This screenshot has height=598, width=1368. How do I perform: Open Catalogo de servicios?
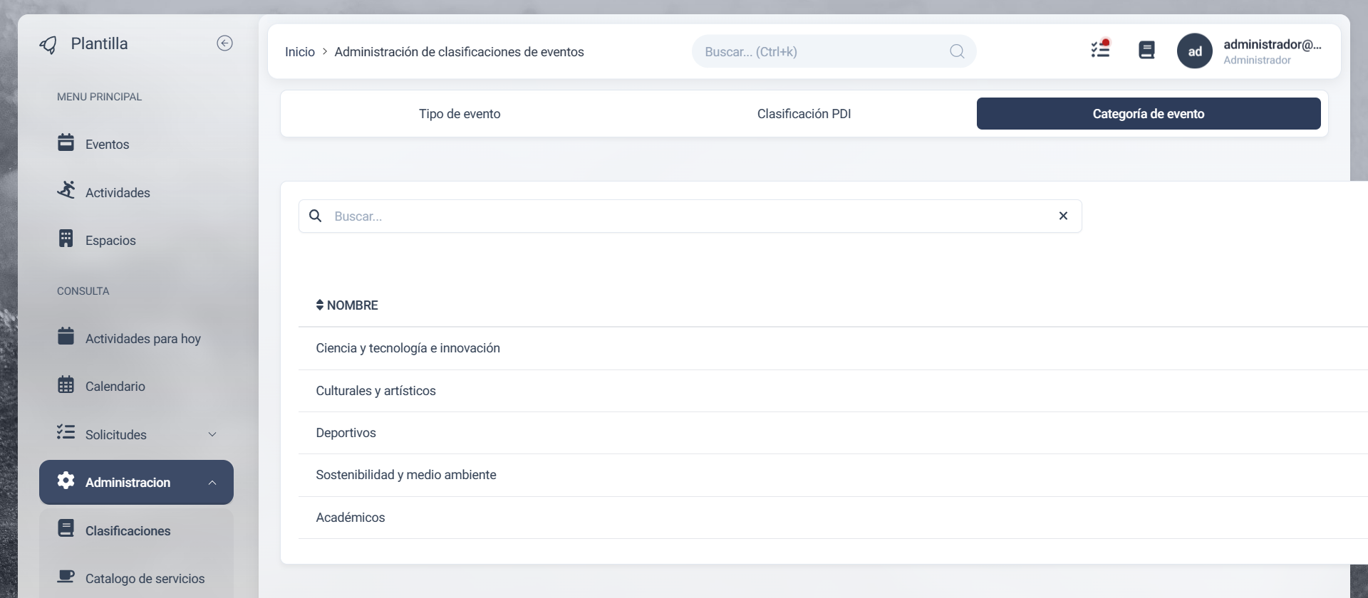145,579
